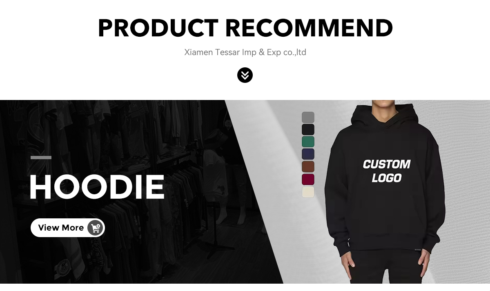Pick the navy blue color swatch
490x291 pixels.
tap(308, 154)
